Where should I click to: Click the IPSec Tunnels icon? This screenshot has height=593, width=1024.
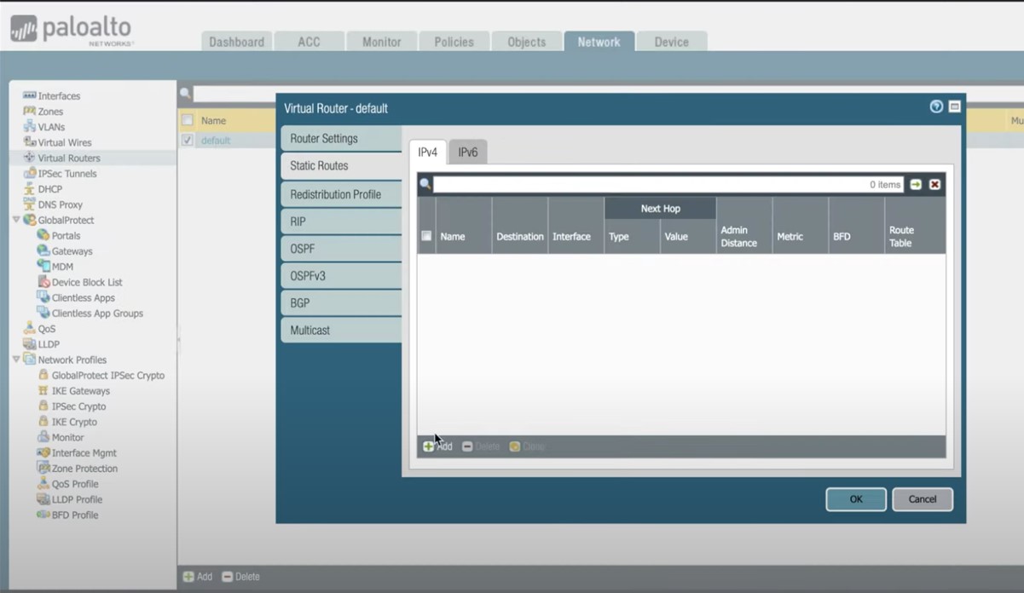(x=30, y=173)
